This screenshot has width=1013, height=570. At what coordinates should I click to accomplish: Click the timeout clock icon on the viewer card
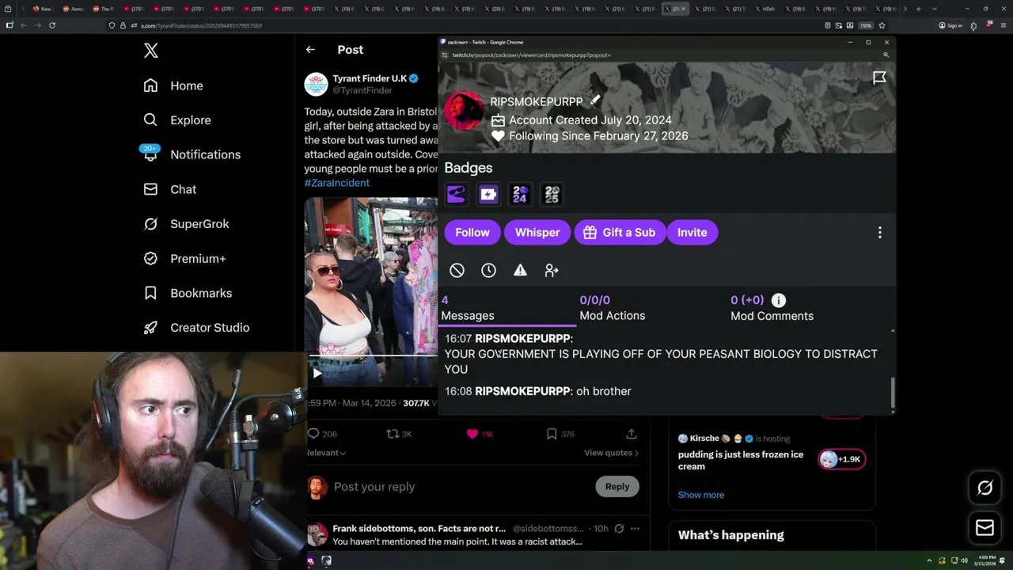pyautogui.click(x=488, y=271)
